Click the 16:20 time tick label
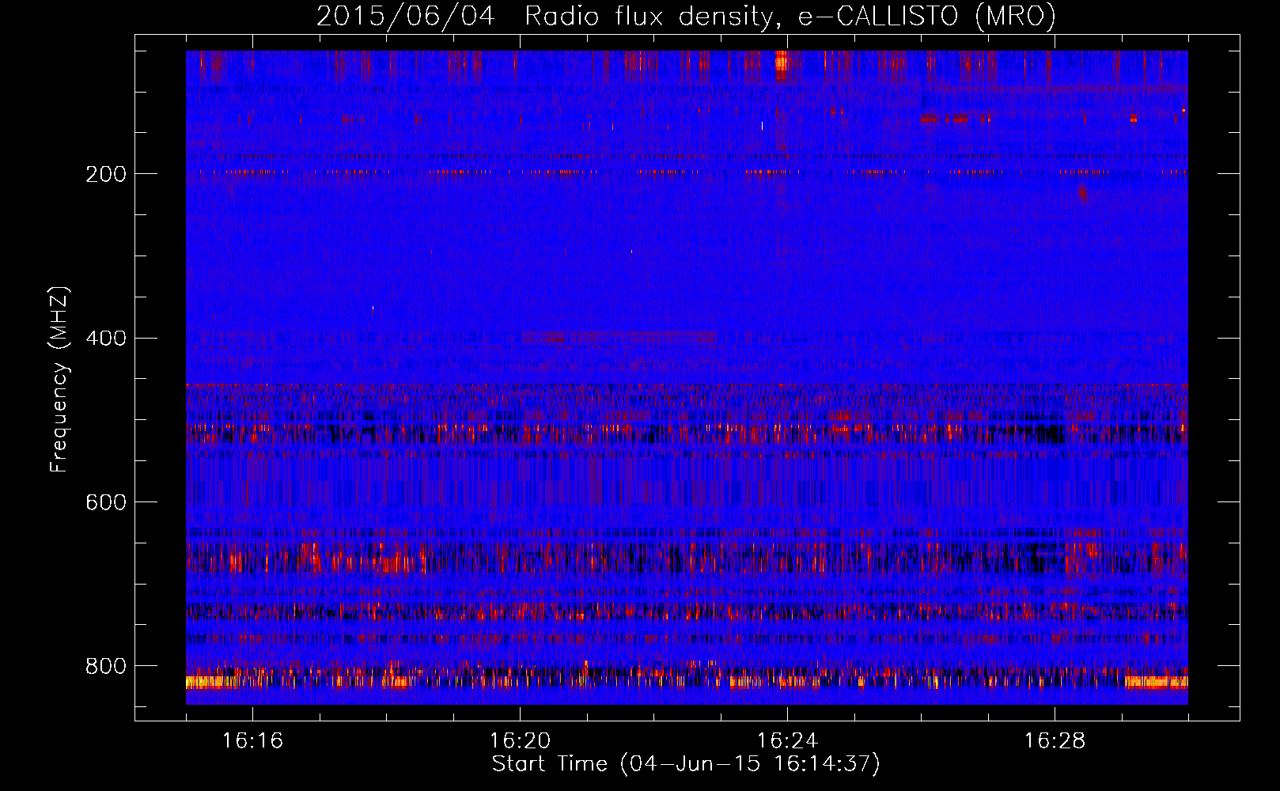This screenshot has width=1280, height=791. coord(520,741)
